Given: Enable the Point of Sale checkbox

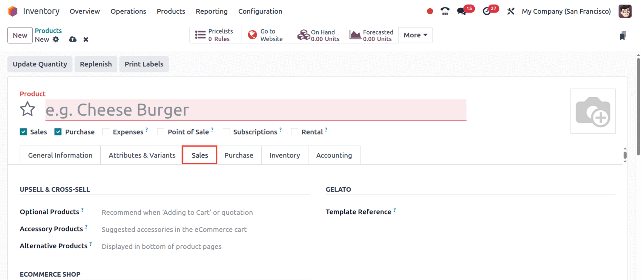Looking at the screenshot, I should pyautogui.click(x=161, y=132).
